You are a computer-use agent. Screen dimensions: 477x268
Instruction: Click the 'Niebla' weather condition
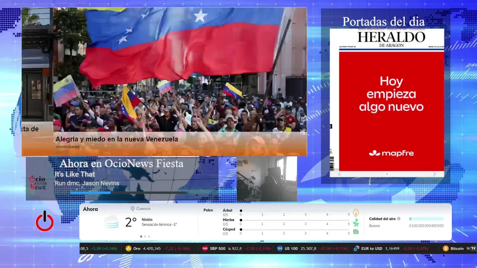[147, 220]
